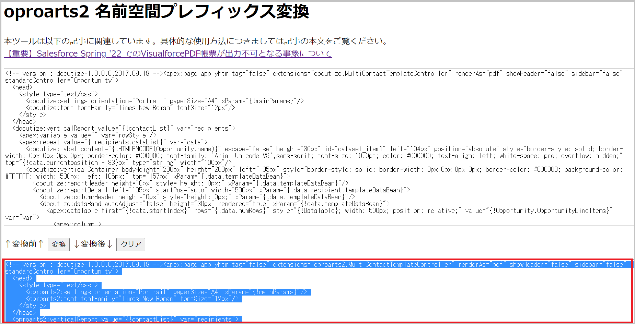Click the oproarts2:verticalReport line in output

pos(127,319)
